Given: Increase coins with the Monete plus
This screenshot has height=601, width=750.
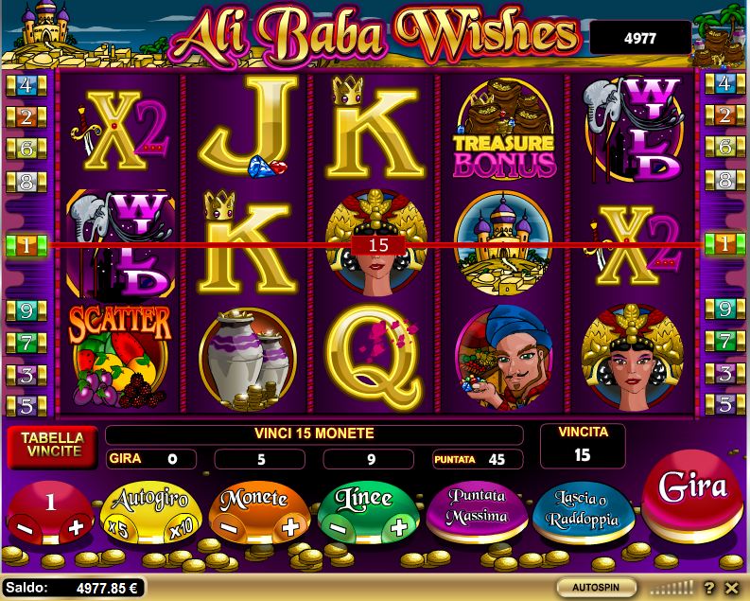Looking at the screenshot, I should pyautogui.click(x=290, y=527).
